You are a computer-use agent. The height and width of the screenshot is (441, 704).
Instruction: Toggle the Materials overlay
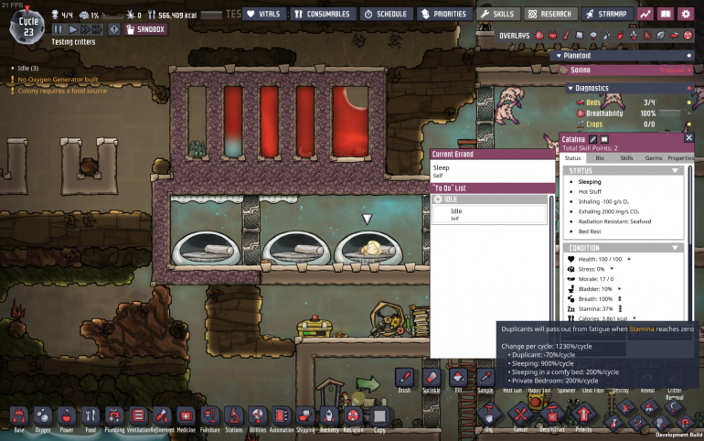tap(580, 35)
